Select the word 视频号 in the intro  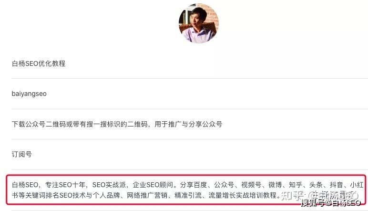tap(251, 185)
